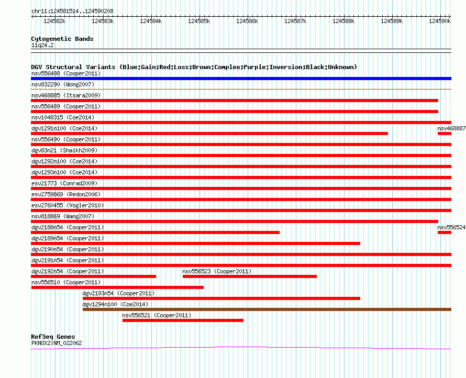Click the dgv1292n100 (Coe2014) label

point(64,161)
